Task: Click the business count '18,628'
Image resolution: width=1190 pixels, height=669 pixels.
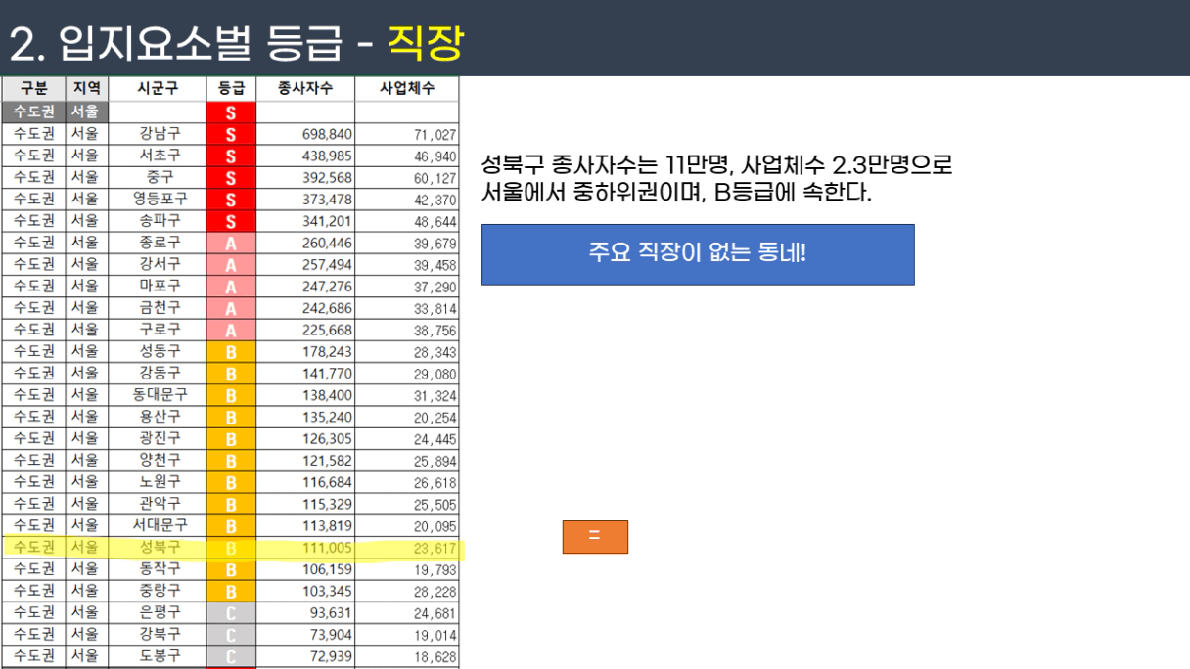Action: (x=435, y=657)
